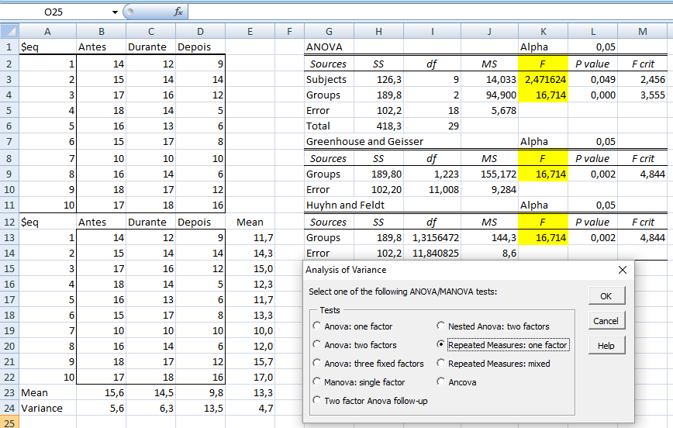Click the df value 29 in Total row

[432, 126]
